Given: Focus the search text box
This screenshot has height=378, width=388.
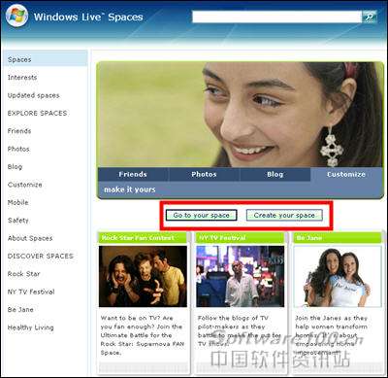Looking at the screenshot, I should tap(276, 17).
